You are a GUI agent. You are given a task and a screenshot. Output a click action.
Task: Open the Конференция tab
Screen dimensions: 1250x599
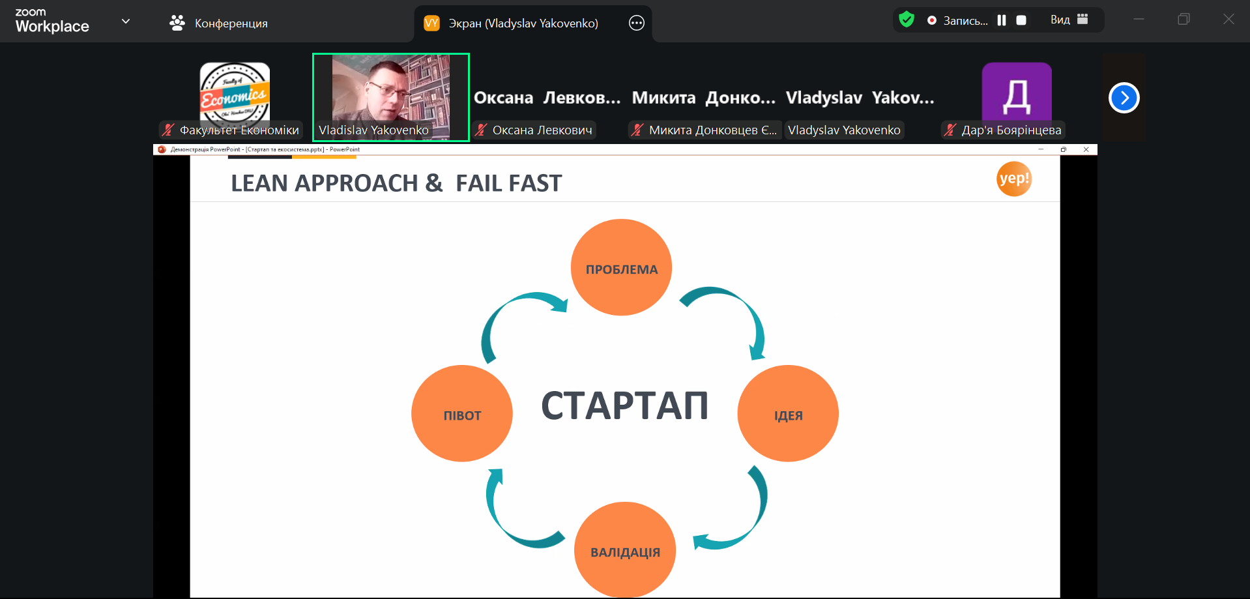click(218, 23)
